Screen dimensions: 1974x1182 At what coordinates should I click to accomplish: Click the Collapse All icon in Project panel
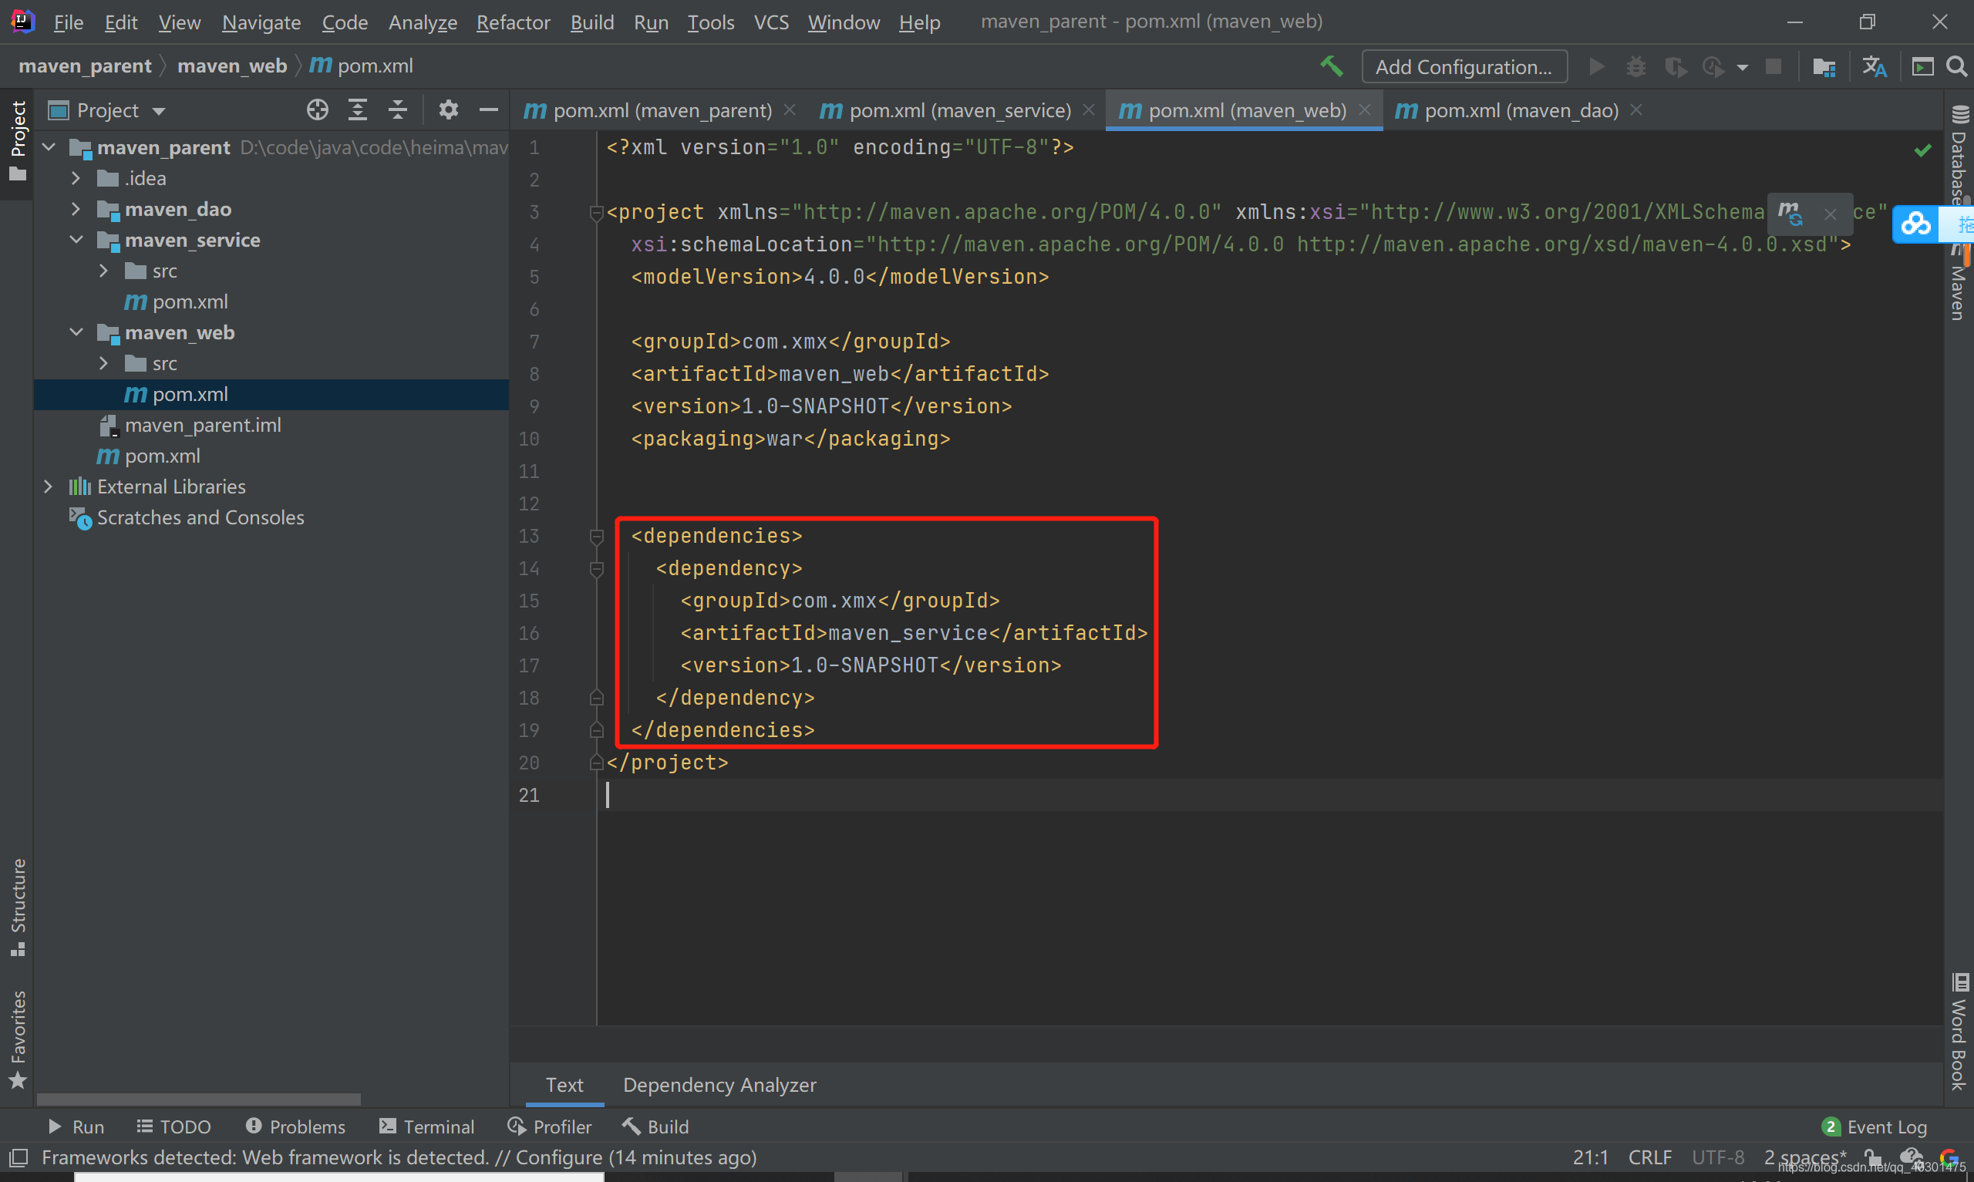tap(397, 110)
